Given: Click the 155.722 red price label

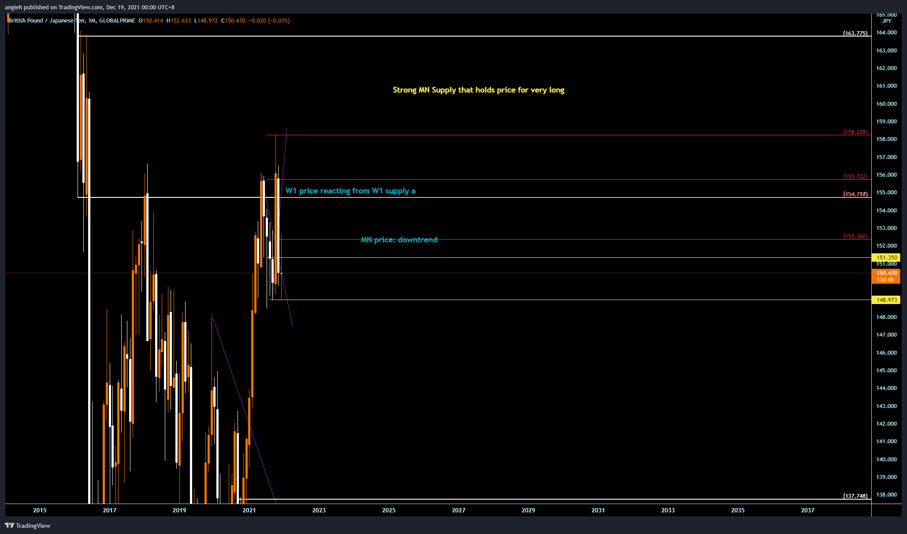Looking at the screenshot, I should 855,176.
